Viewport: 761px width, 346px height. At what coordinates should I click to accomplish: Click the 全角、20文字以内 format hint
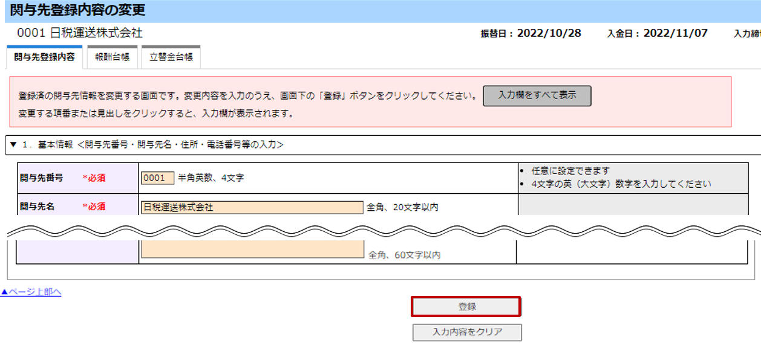(x=402, y=208)
